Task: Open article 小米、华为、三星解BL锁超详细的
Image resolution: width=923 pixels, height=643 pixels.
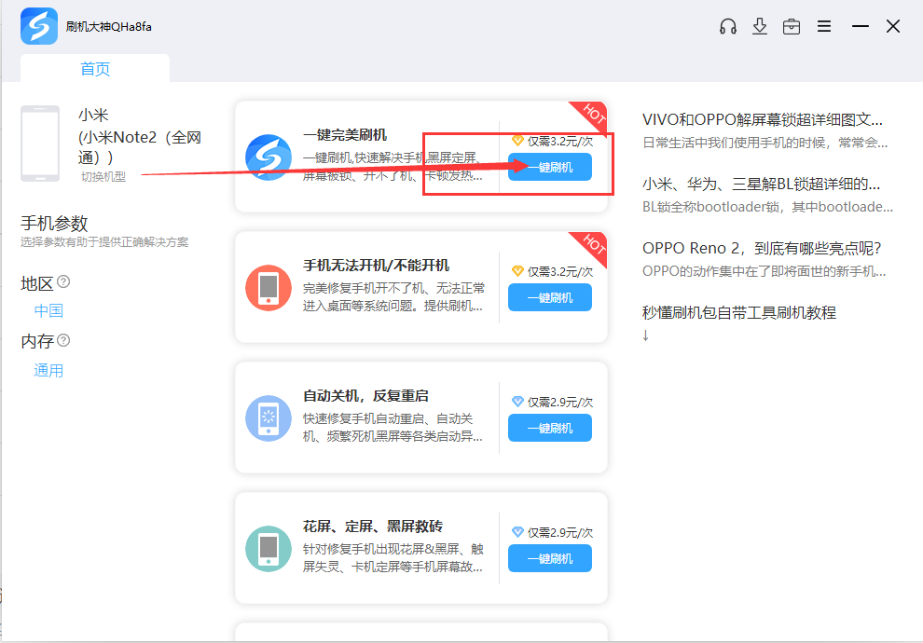Action: click(x=761, y=185)
